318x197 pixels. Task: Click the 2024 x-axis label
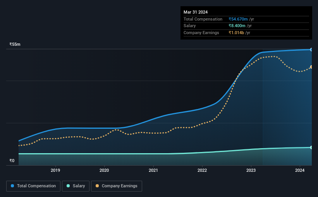point(300,170)
